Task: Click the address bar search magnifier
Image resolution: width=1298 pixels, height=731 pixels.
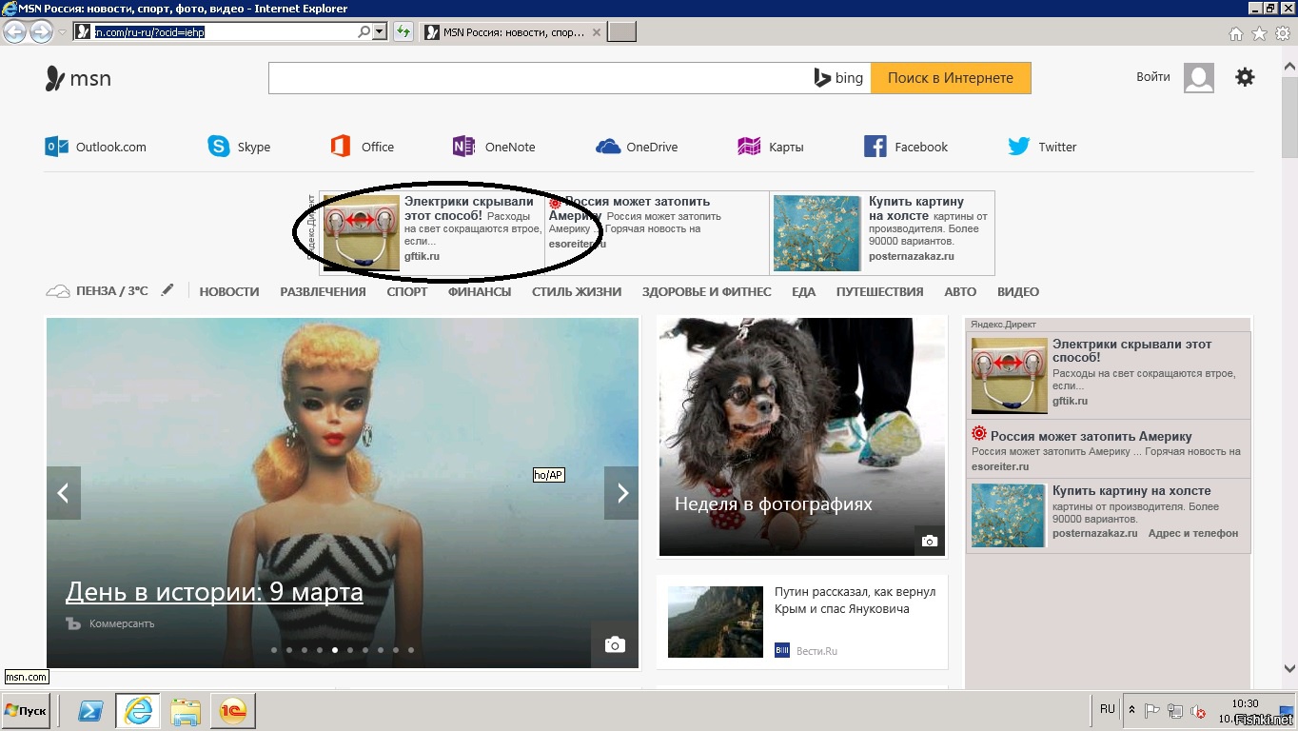Action: pyautogui.click(x=364, y=31)
